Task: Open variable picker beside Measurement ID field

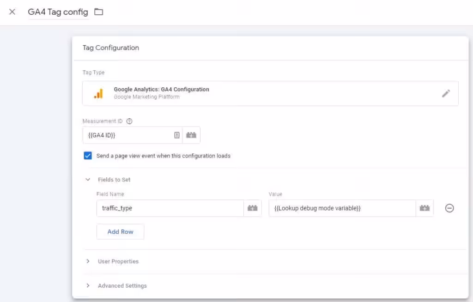Action: click(191, 135)
